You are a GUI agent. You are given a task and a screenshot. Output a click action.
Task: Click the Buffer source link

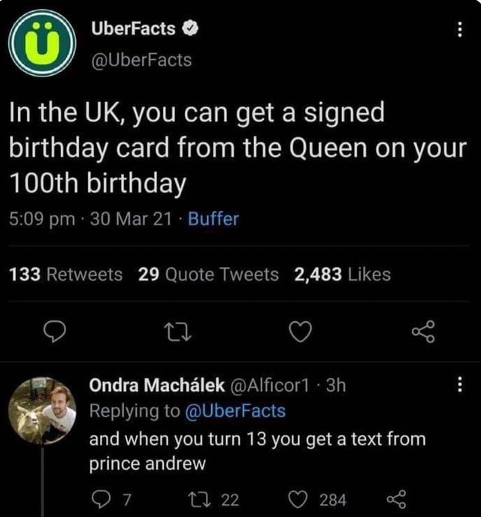tap(213, 219)
